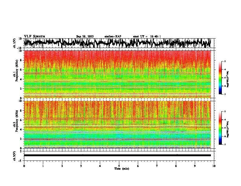Image resolution: width=241 pixels, height=186 pixels.
Task: Click the ch.1 "Frequency (kHz)" axis label
Action: [17, 71]
